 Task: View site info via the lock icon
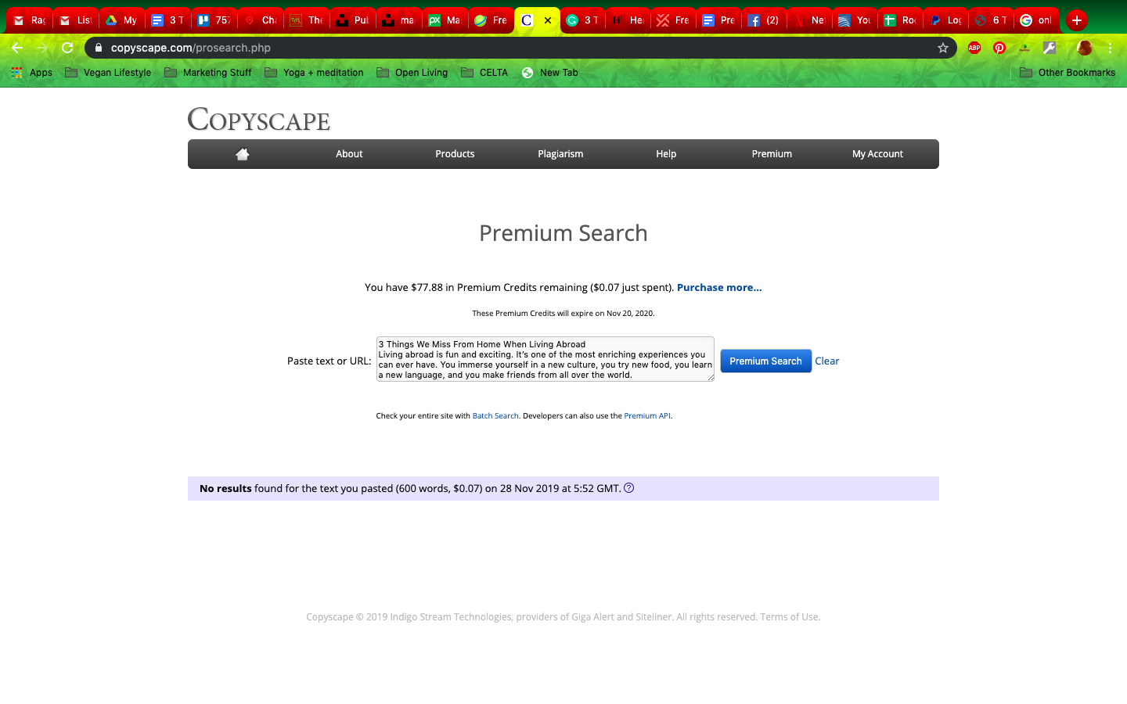(x=98, y=48)
